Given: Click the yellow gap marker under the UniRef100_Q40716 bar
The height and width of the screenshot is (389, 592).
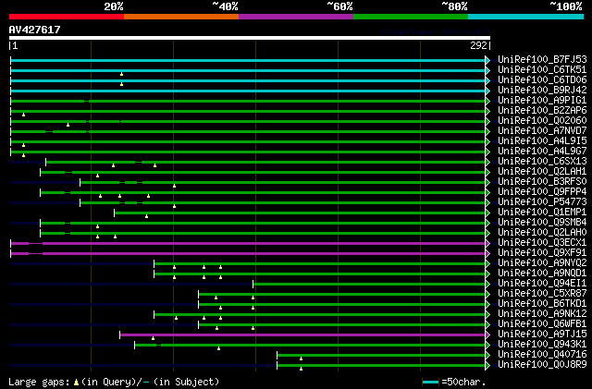Looking at the screenshot, I should [301, 359].
